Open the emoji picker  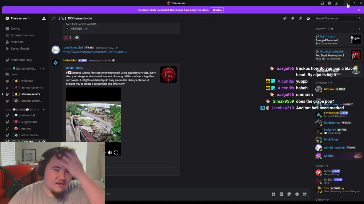click(297, 194)
